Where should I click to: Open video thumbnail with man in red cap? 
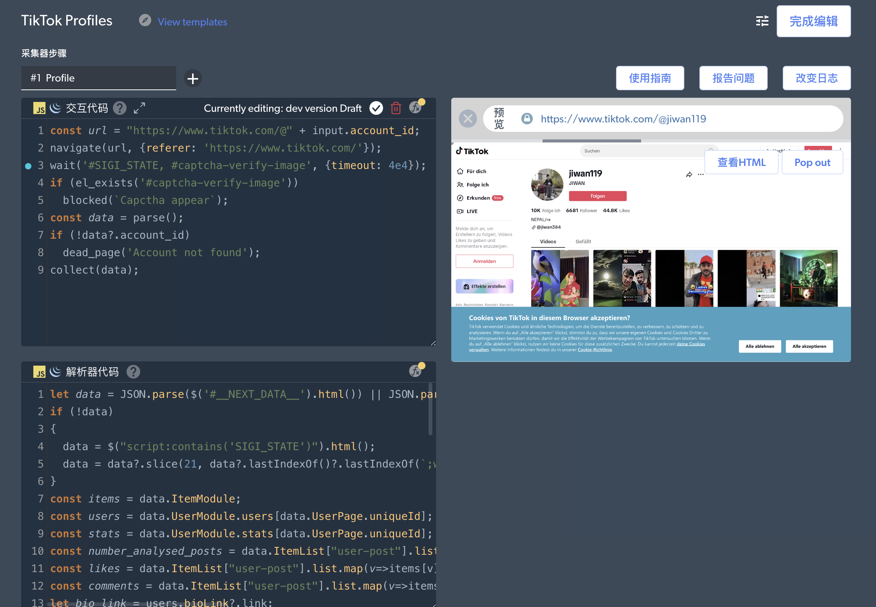(684, 278)
